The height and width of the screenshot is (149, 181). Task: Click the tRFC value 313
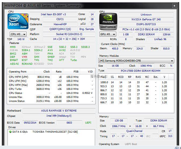(170, 136)
